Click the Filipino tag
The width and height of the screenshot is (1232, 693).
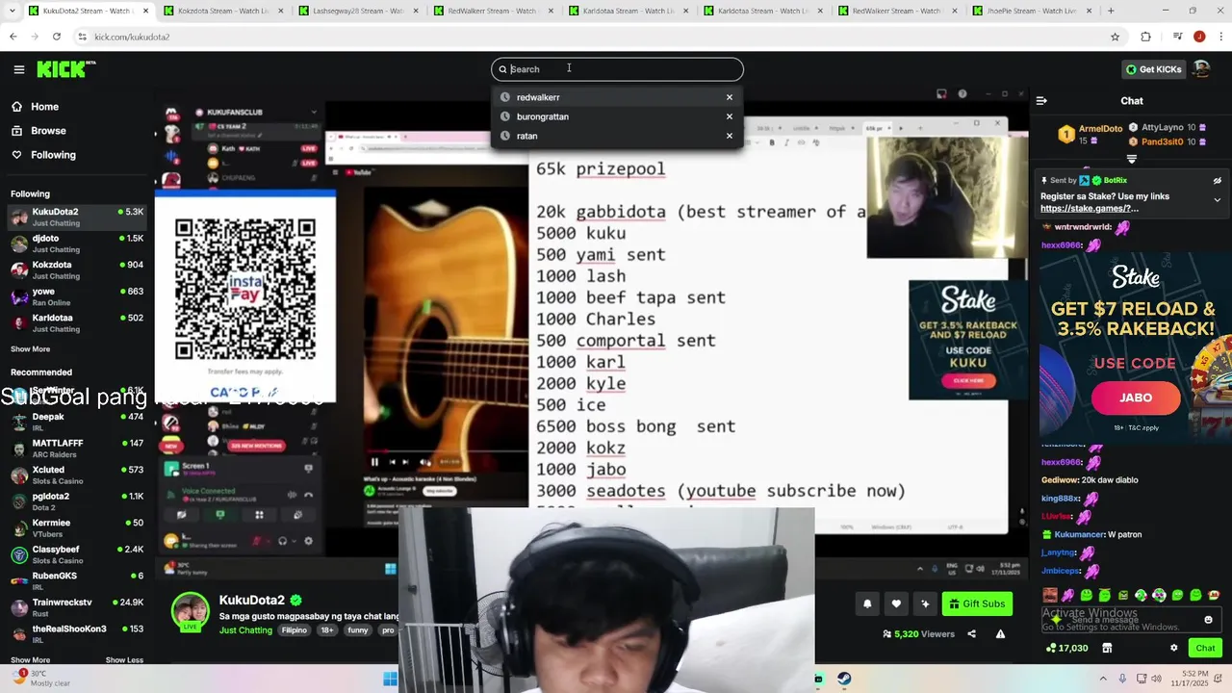coord(294,630)
